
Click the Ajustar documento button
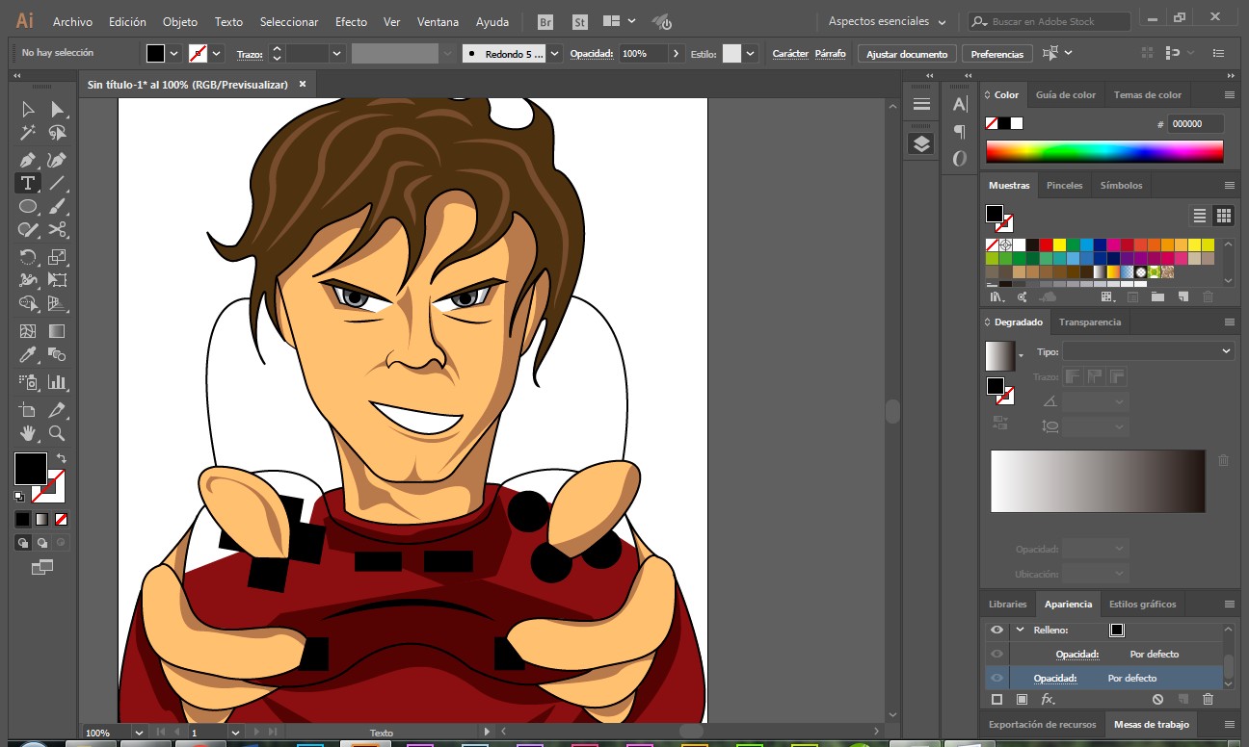[x=907, y=54]
